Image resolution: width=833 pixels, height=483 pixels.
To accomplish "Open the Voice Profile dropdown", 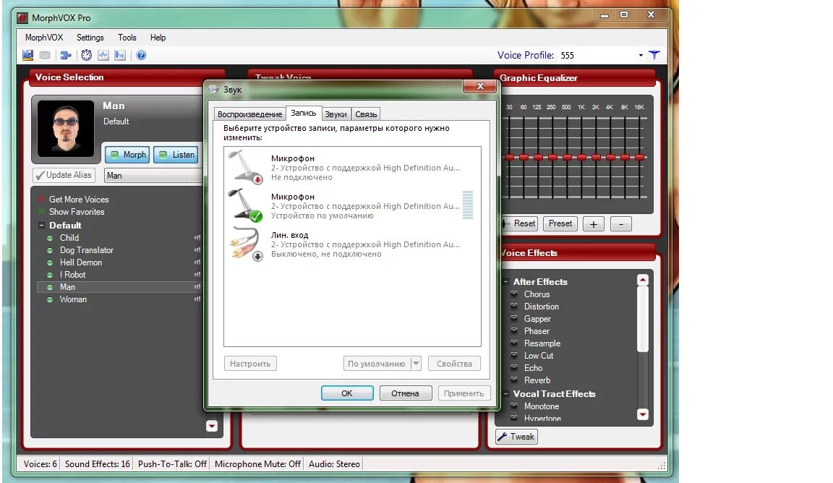I will point(641,55).
